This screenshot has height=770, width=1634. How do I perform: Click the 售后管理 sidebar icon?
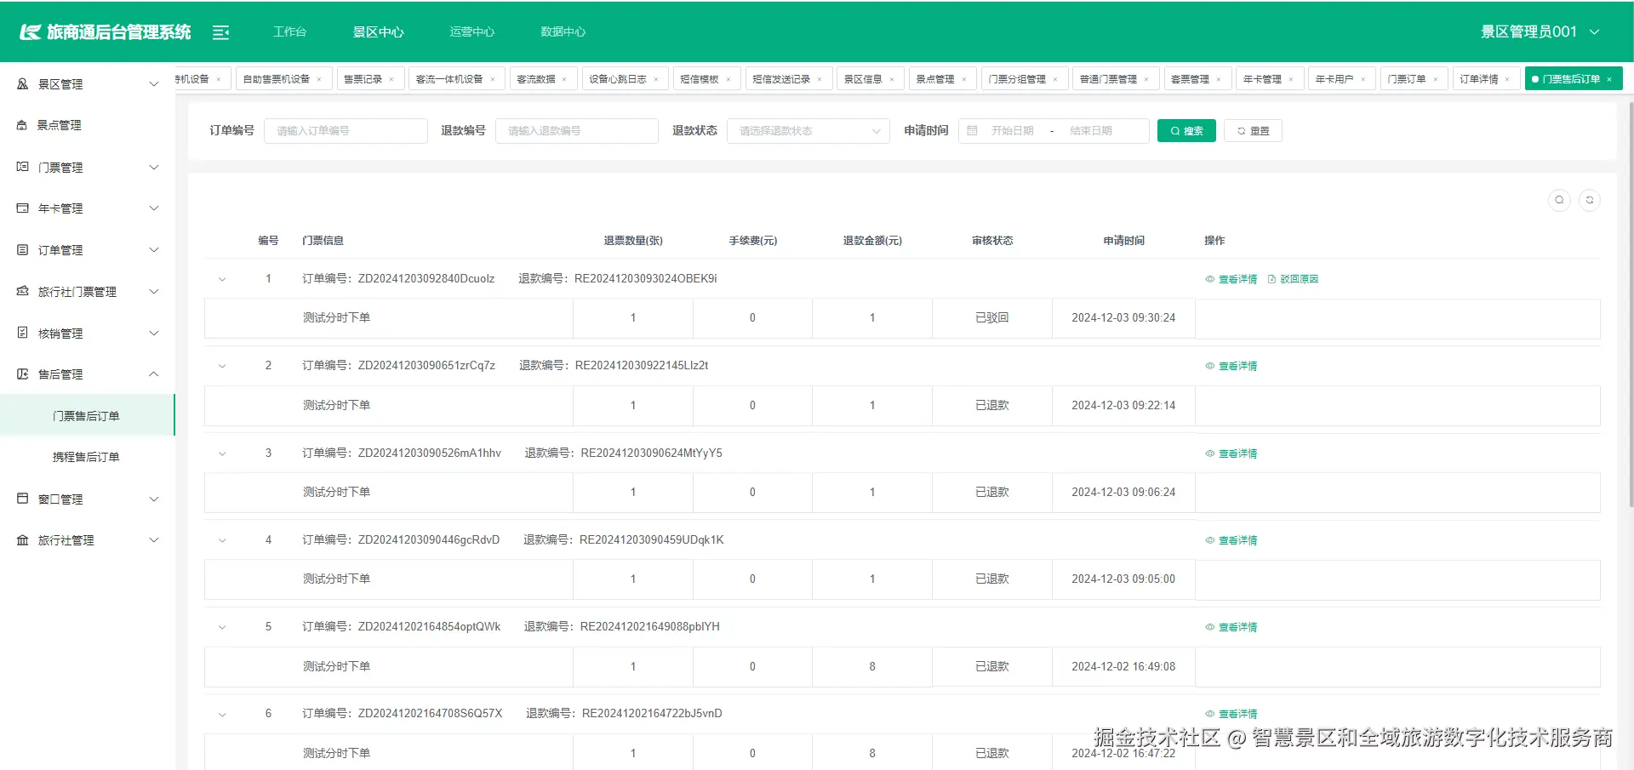point(22,374)
